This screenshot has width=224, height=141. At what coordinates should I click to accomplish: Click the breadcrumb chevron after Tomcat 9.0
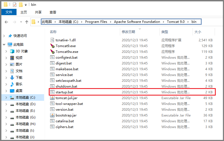coord(188,22)
